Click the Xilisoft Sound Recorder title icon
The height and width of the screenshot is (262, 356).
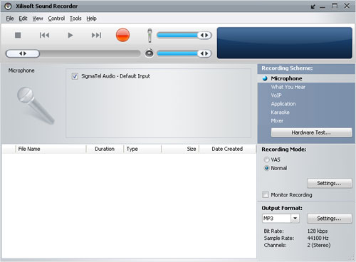[x=8, y=6]
